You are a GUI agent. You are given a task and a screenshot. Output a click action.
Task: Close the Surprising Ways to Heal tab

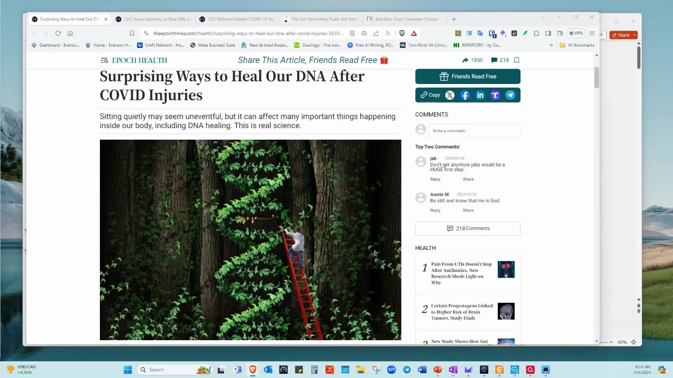point(106,19)
